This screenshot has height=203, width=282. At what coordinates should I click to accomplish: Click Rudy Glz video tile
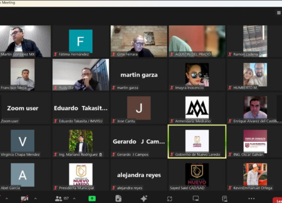click(x=81, y=75)
